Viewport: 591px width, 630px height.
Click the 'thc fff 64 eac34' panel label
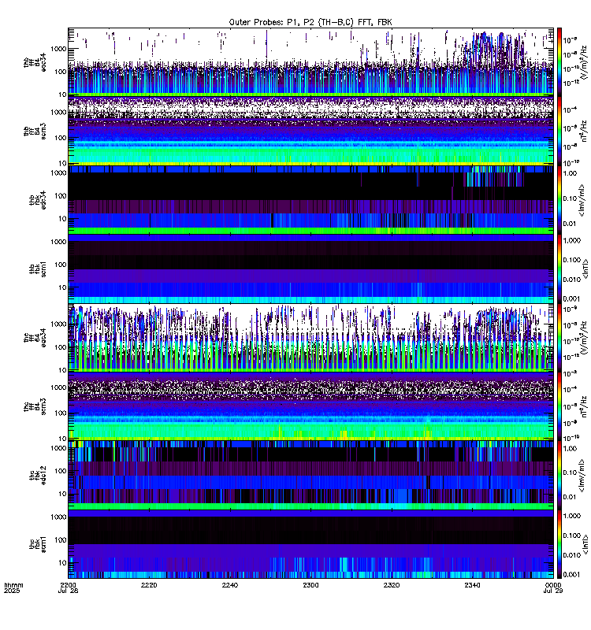[35, 338]
